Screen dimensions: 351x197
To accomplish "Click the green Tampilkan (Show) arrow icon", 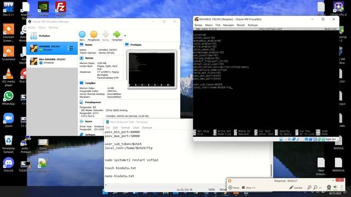I will pos(117,34).
